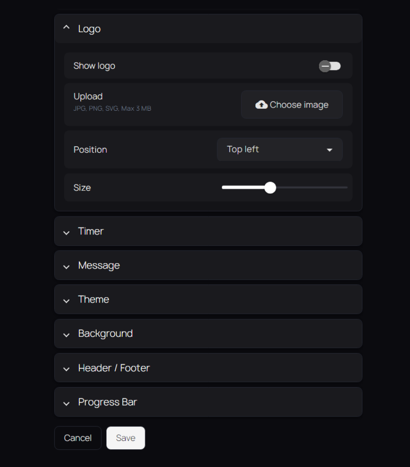Screen dimensions: 410x467
Task: Click the Progress Bar chevron icon
Action: coord(66,403)
